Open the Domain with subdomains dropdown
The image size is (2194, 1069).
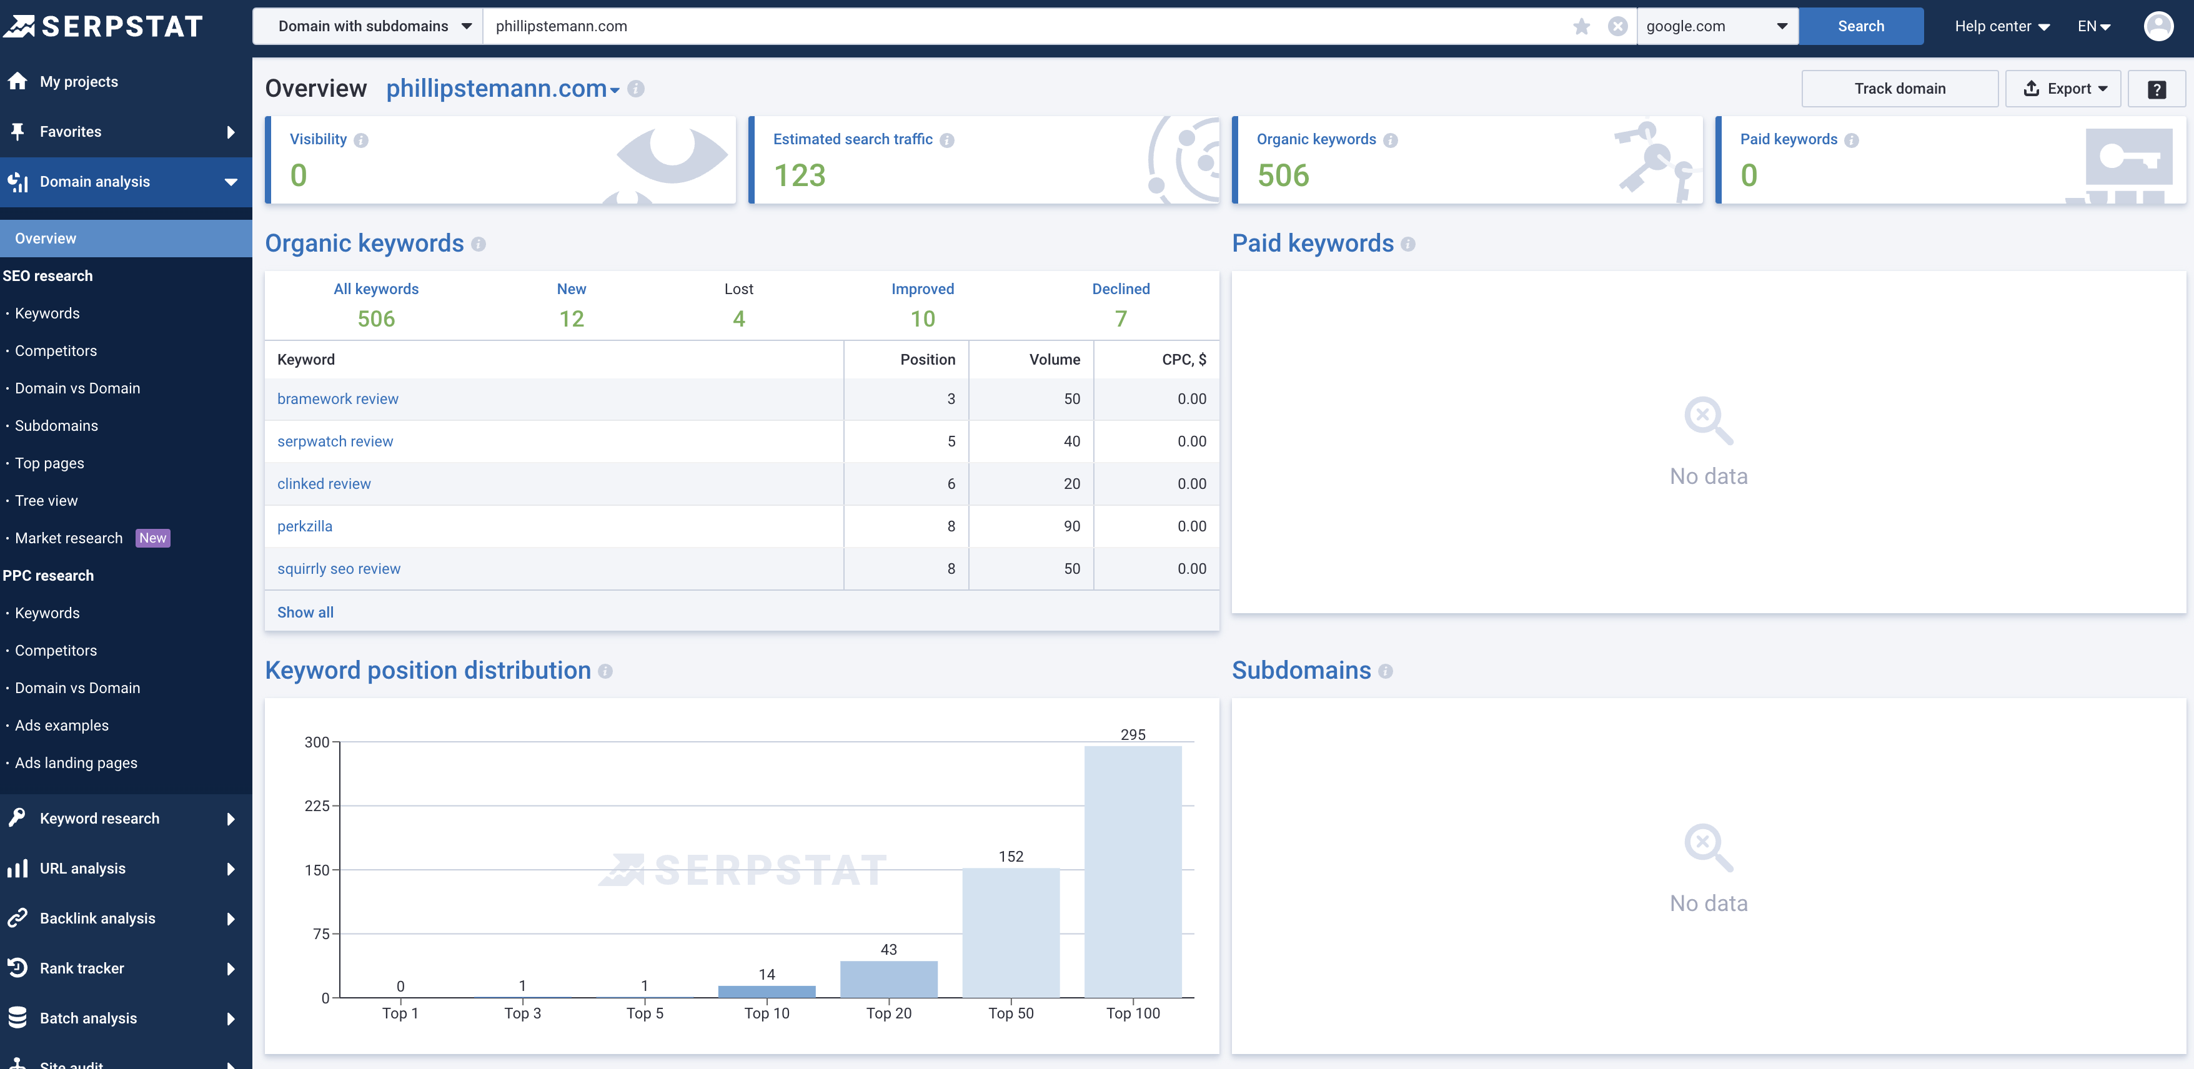click(368, 26)
